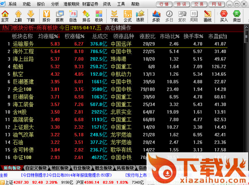Click the 行情 button at top right
This screenshot has height=185, width=249.
(x=164, y=4)
